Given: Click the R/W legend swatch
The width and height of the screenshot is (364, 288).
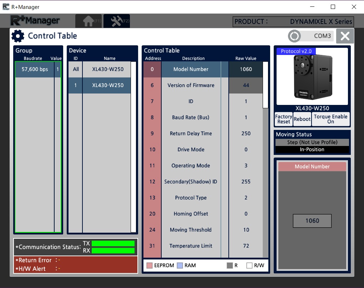Looking at the screenshot, I should [x=249, y=266].
